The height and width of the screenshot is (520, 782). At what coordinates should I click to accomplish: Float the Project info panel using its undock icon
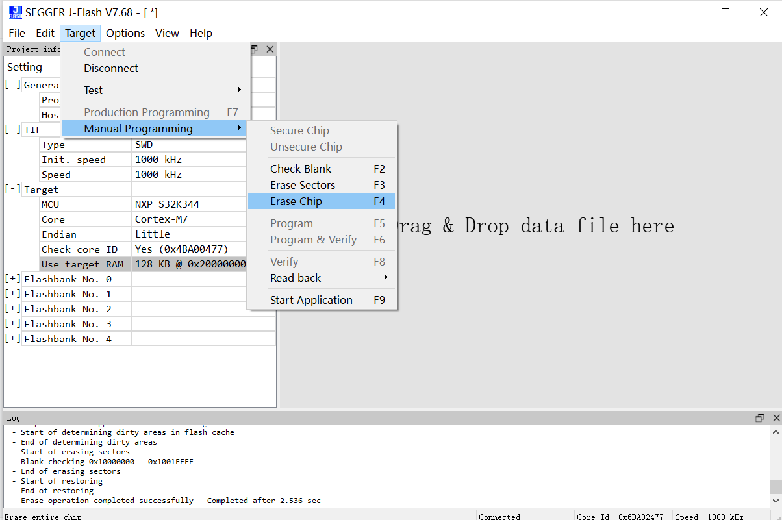pyautogui.click(x=255, y=49)
